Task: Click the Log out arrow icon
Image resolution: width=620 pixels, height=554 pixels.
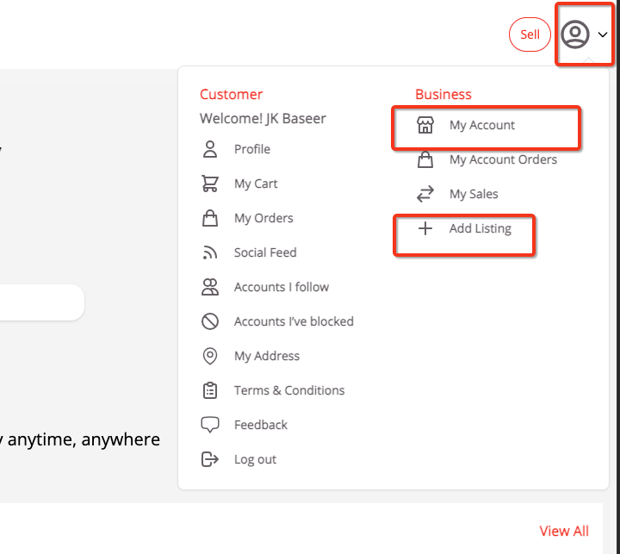Action: (x=210, y=459)
